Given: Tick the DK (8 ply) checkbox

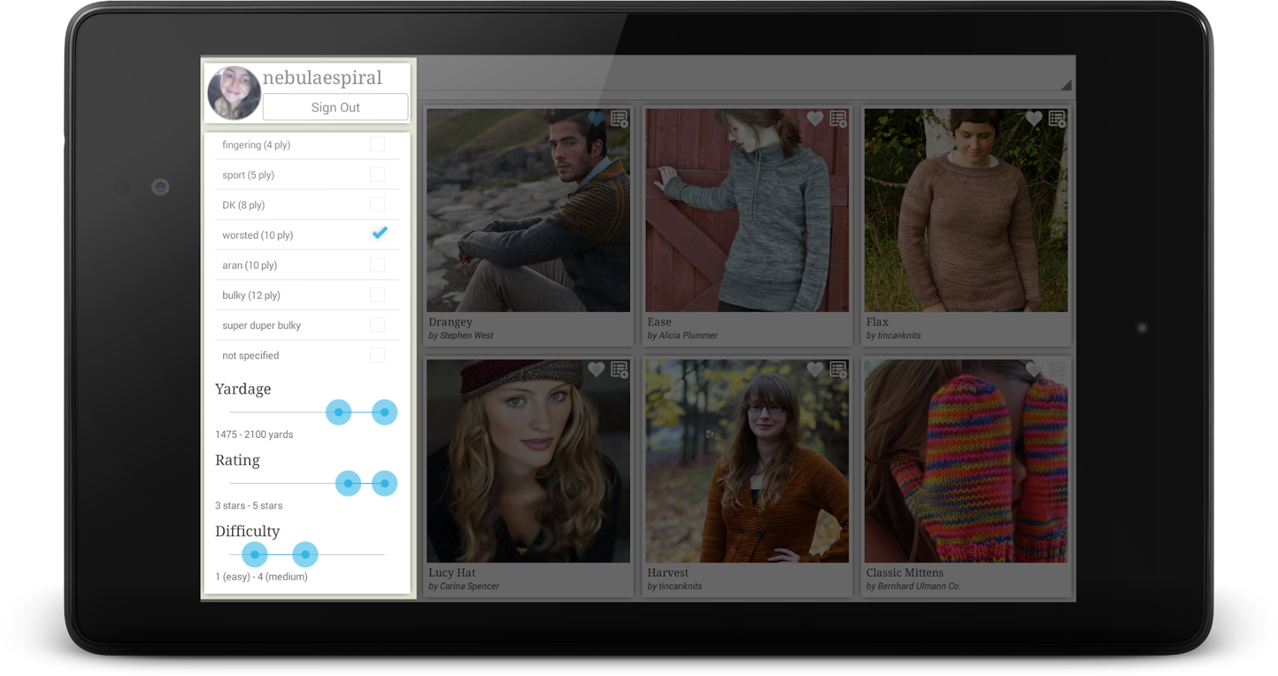Looking at the screenshot, I should coord(378,205).
